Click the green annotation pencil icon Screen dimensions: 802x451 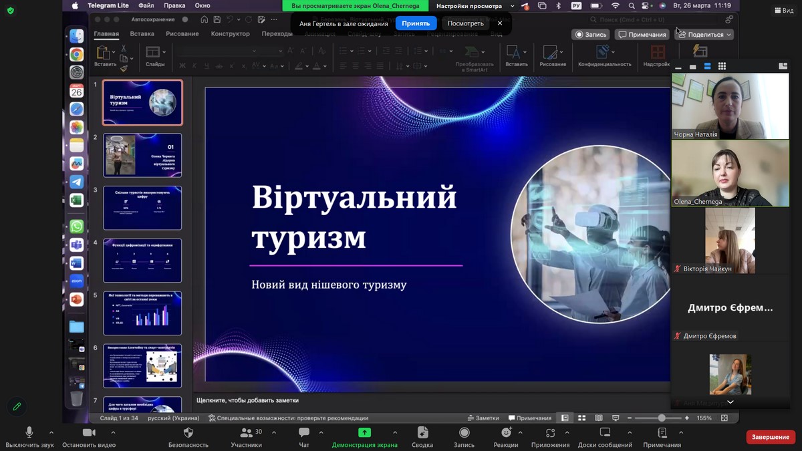tap(17, 406)
